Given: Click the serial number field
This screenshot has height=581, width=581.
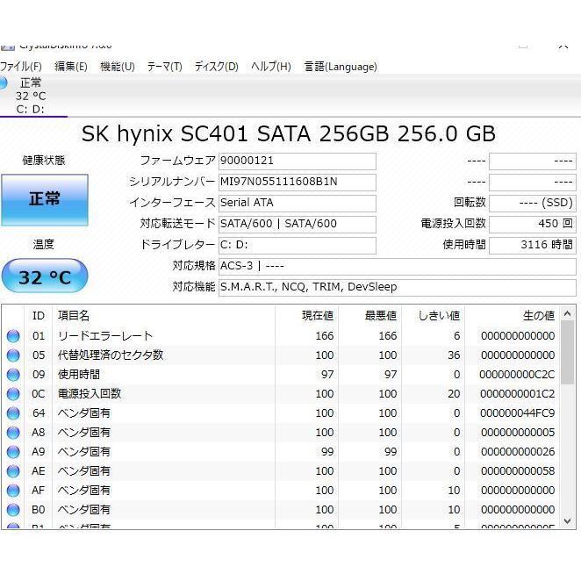Looking at the screenshot, I should coord(298,182).
